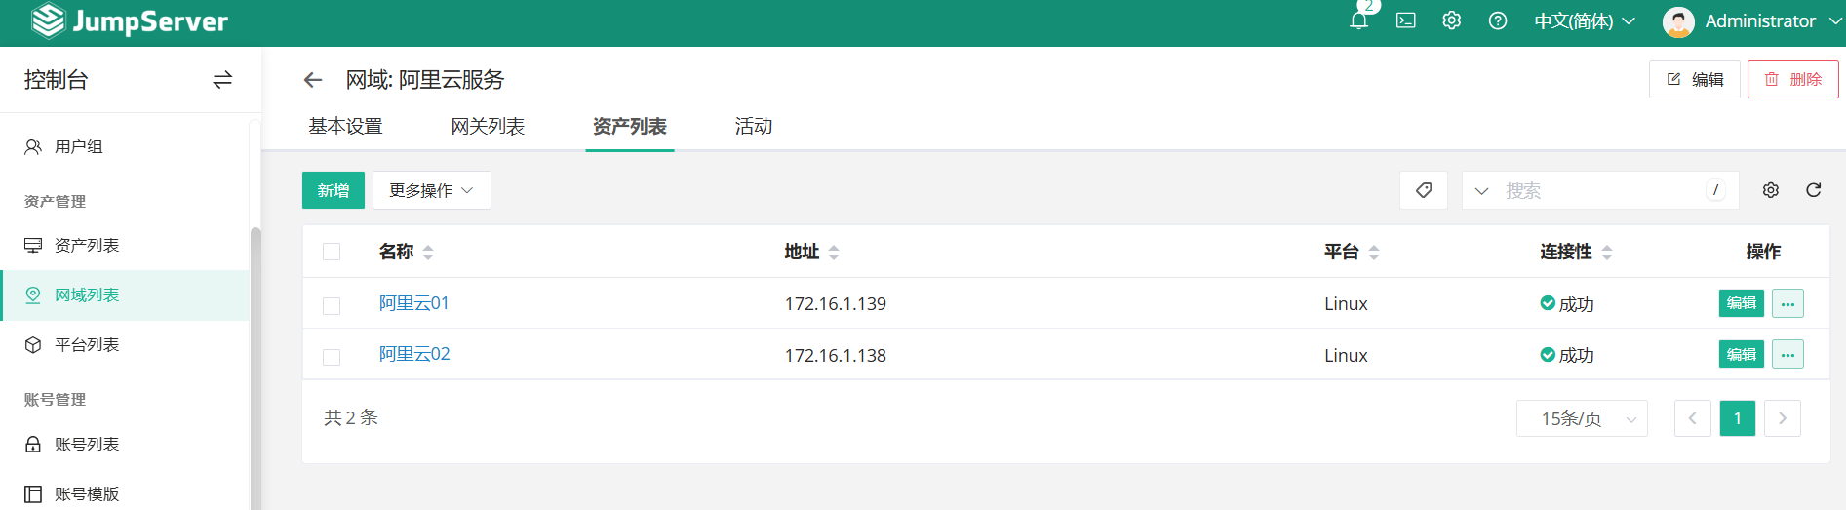Screen dimensions: 1846x510
Task: Open the web terminal icon
Action: [x=1405, y=20]
